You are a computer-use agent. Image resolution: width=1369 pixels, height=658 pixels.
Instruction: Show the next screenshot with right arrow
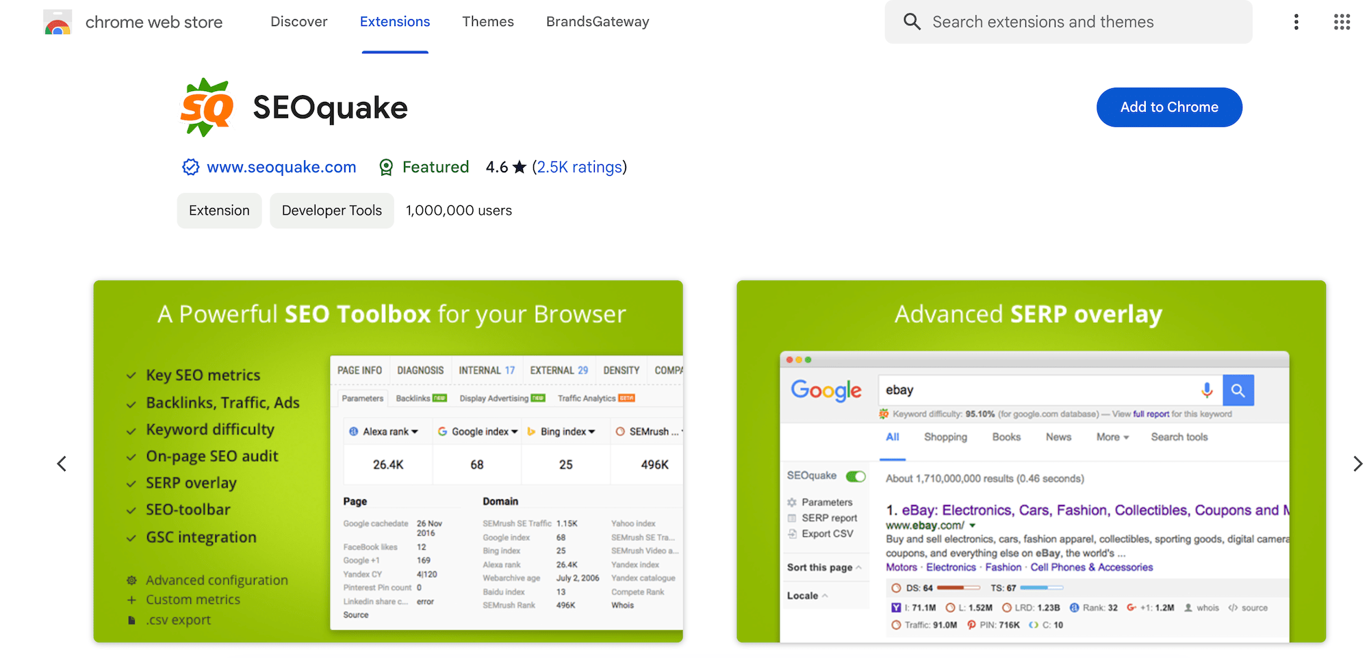point(1357,464)
